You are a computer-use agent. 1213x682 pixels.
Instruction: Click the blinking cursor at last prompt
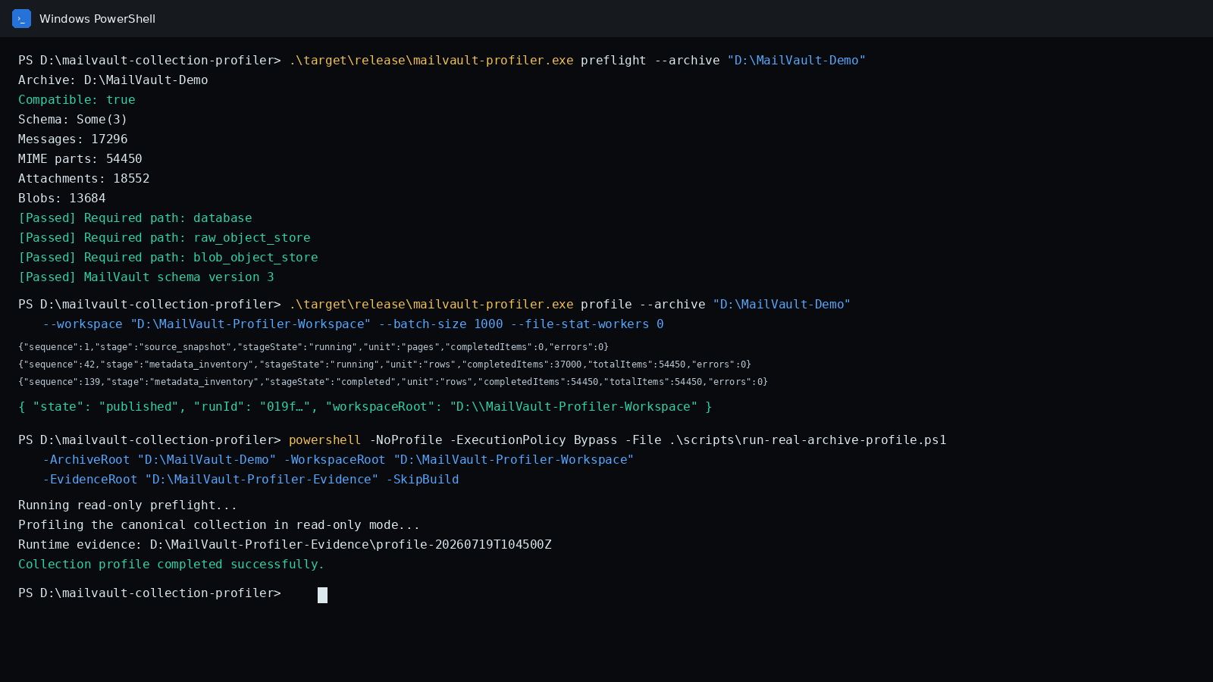point(322,595)
